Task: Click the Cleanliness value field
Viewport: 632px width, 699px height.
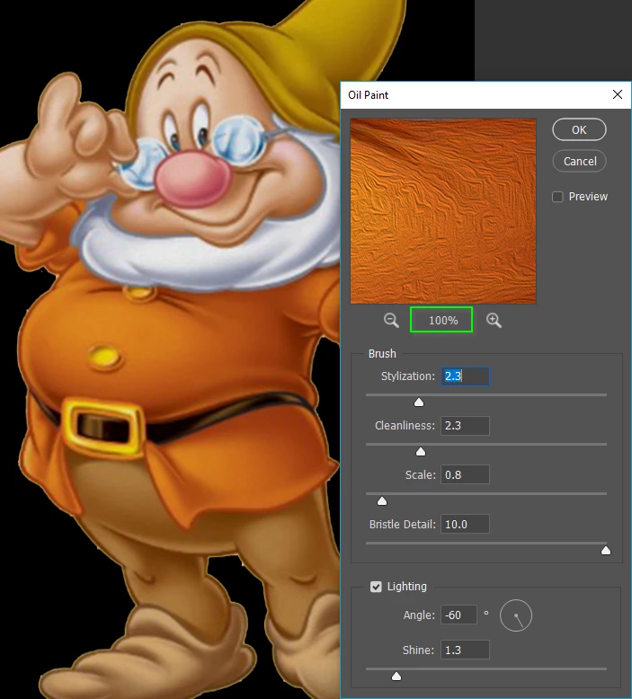Action: (x=465, y=426)
